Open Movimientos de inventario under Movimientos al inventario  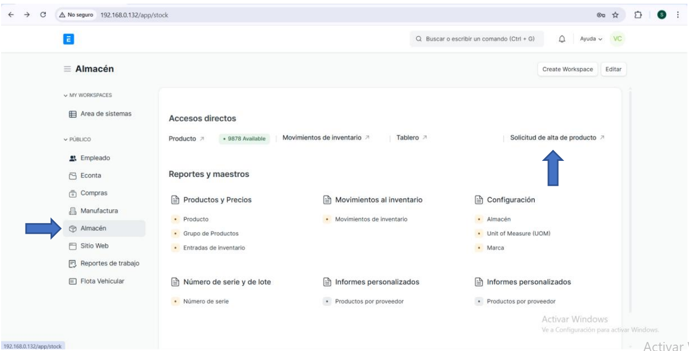(x=371, y=219)
